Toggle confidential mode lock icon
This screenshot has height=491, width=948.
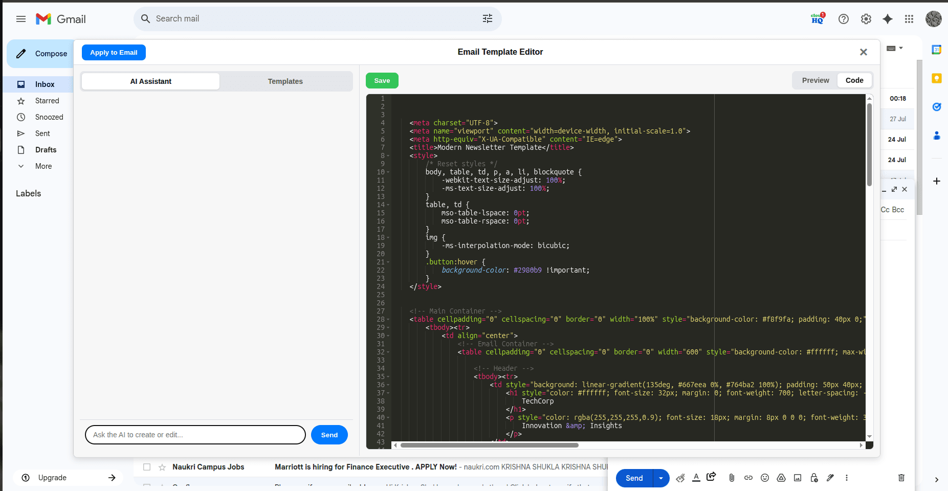814,478
